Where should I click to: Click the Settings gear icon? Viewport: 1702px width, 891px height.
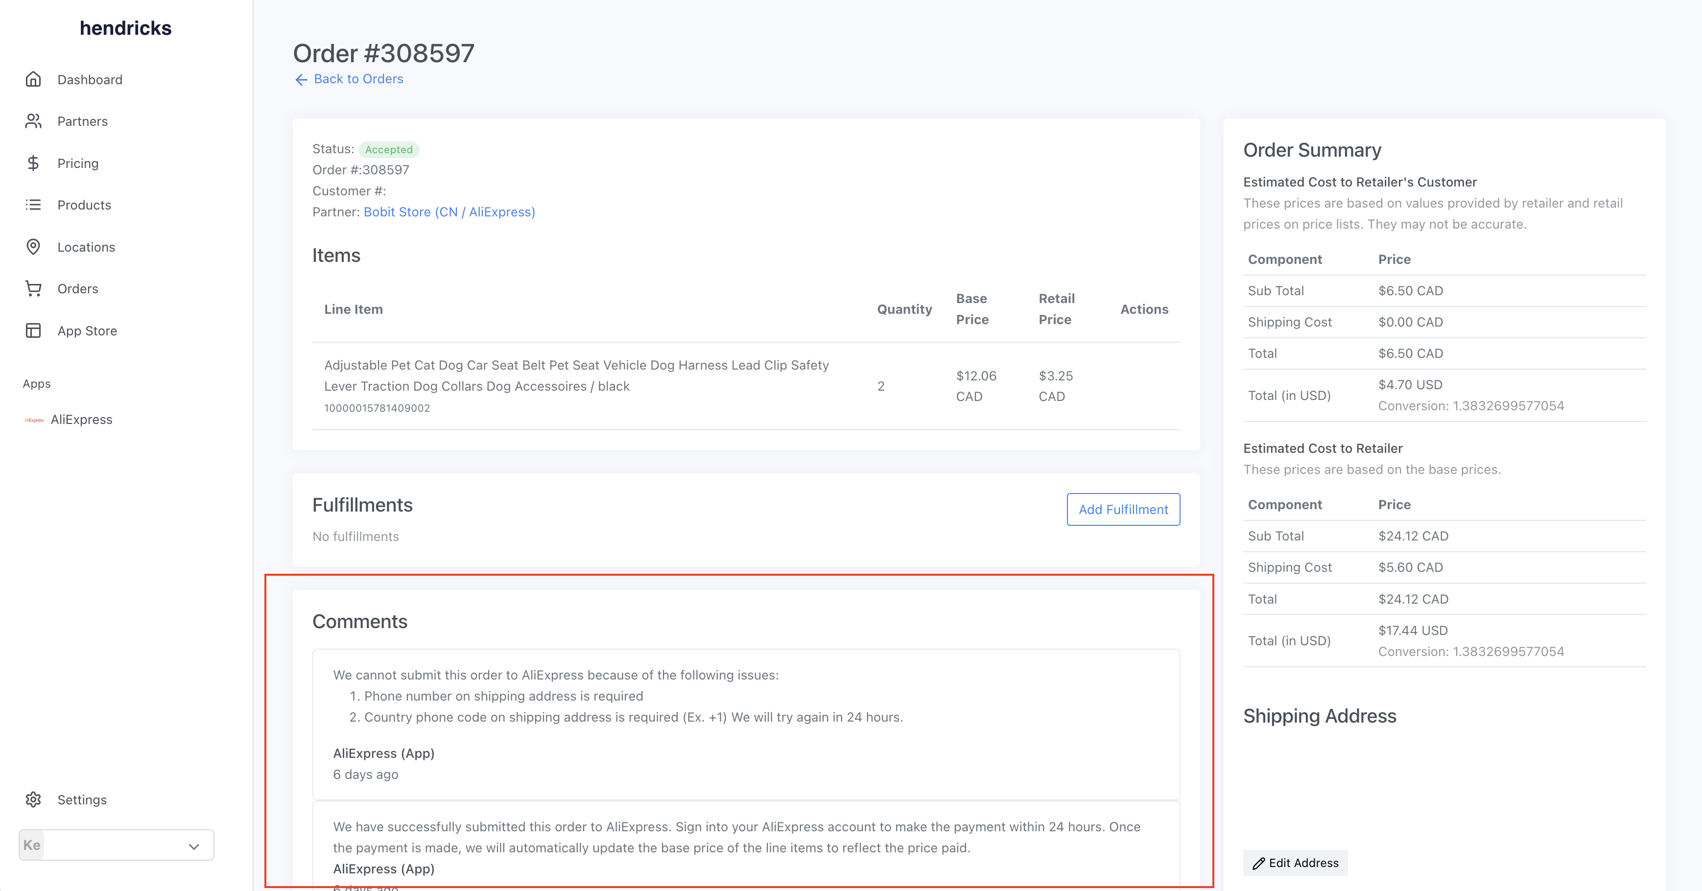33,799
